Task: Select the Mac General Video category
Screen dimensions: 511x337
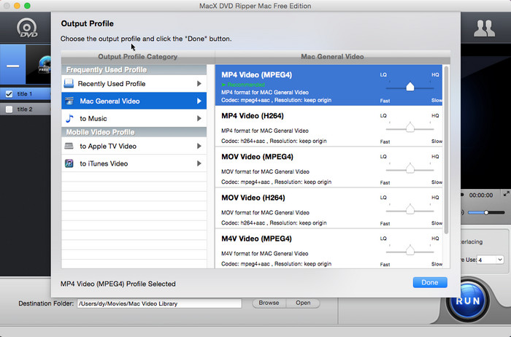Action: coord(134,101)
